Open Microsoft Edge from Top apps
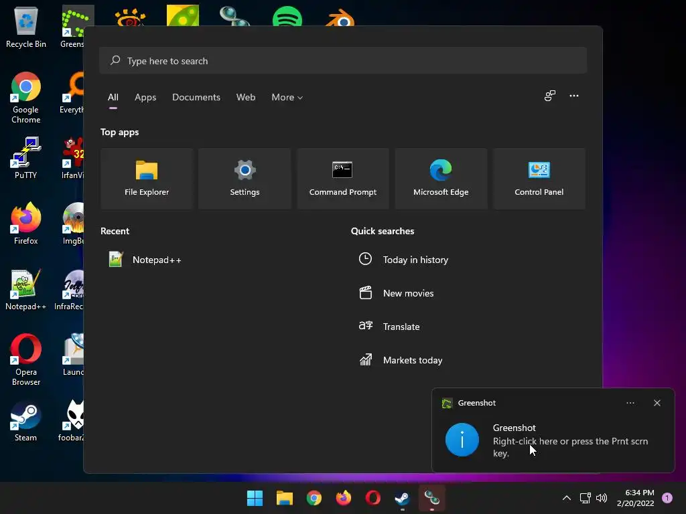 (441, 178)
